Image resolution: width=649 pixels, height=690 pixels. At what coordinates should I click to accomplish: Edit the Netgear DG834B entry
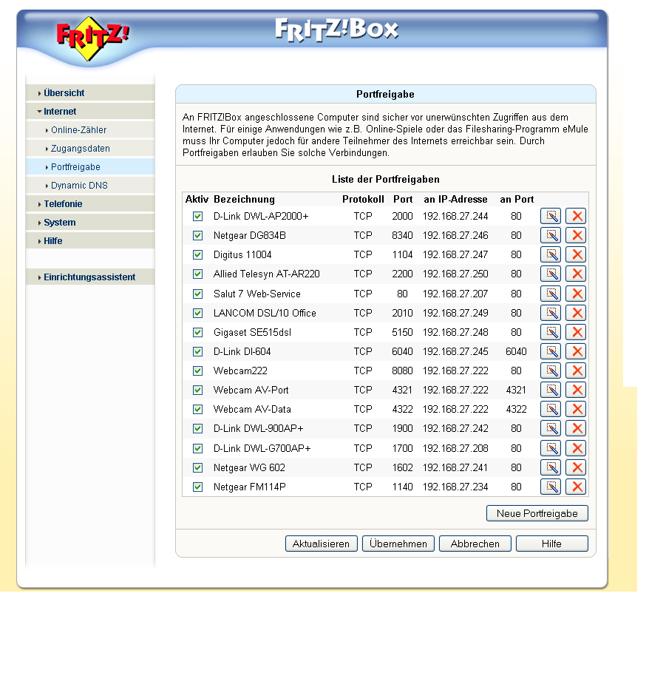(551, 235)
